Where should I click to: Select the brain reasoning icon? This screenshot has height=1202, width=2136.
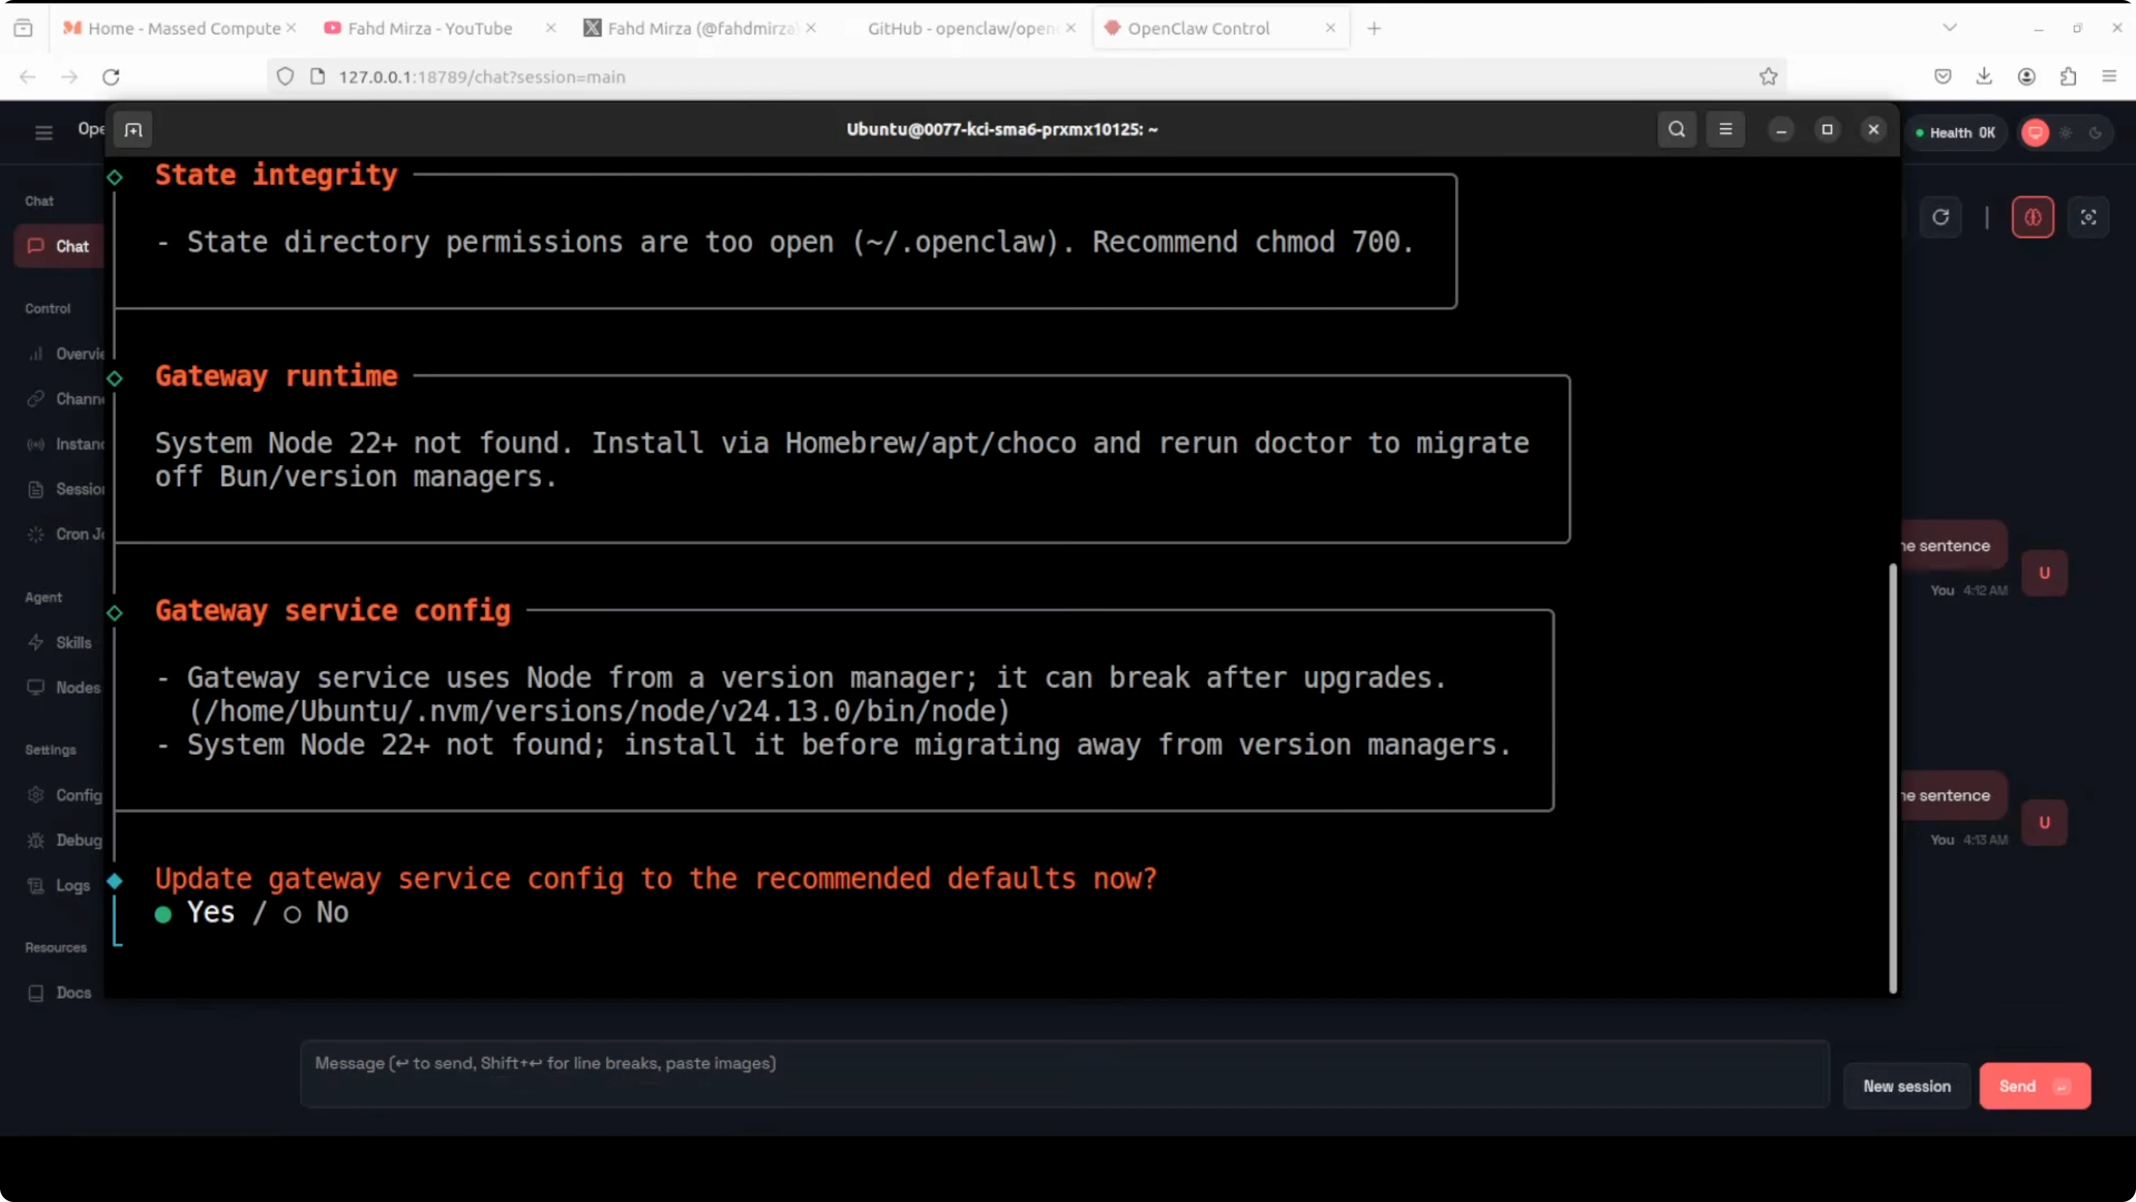(x=2032, y=217)
